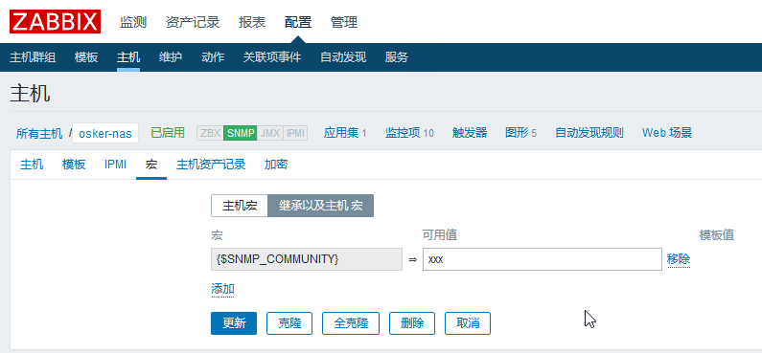Switch to the 主机资产记录 tab
This screenshot has height=353, width=762.
211,165
